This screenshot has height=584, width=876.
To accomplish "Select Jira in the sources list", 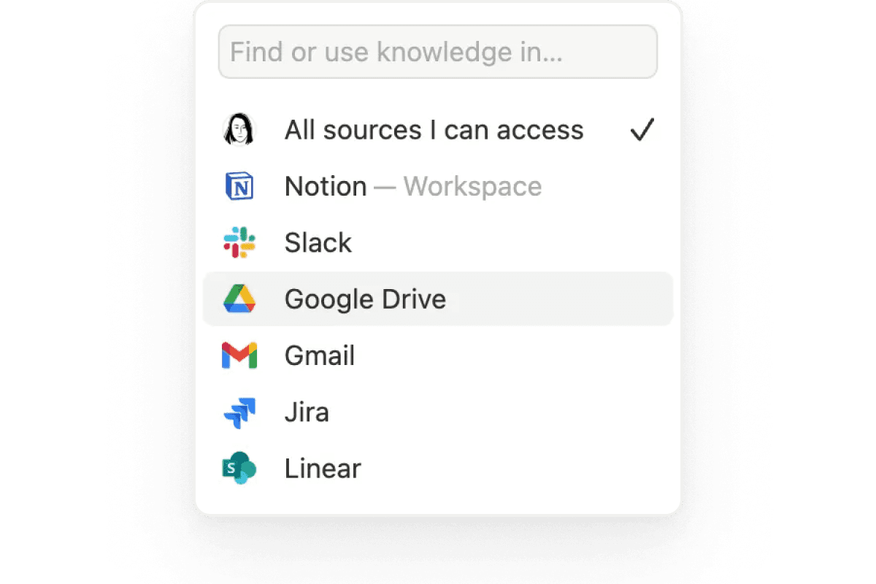I will 307,412.
